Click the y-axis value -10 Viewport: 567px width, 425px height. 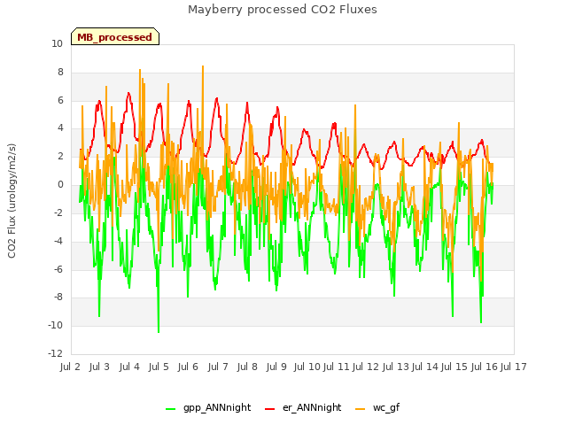pyautogui.click(x=55, y=326)
